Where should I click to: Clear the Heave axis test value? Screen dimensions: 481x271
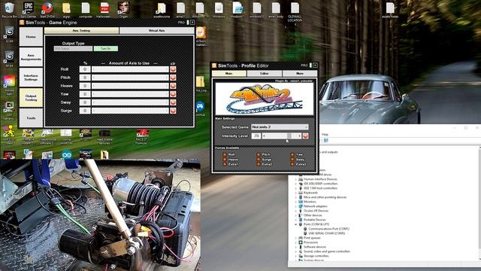coord(173,86)
